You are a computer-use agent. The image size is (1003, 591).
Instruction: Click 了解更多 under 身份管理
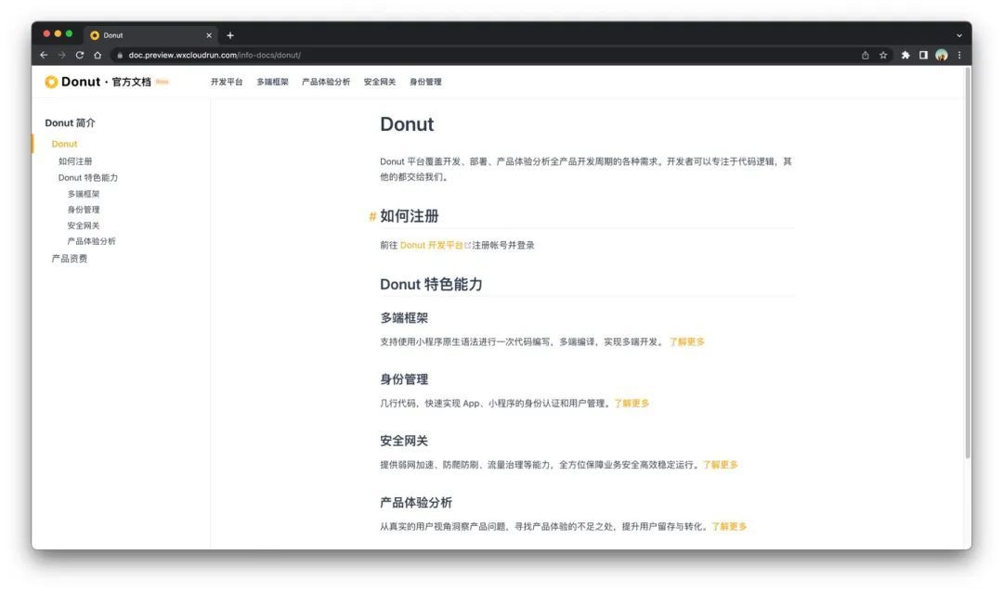[x=632, y=404]
